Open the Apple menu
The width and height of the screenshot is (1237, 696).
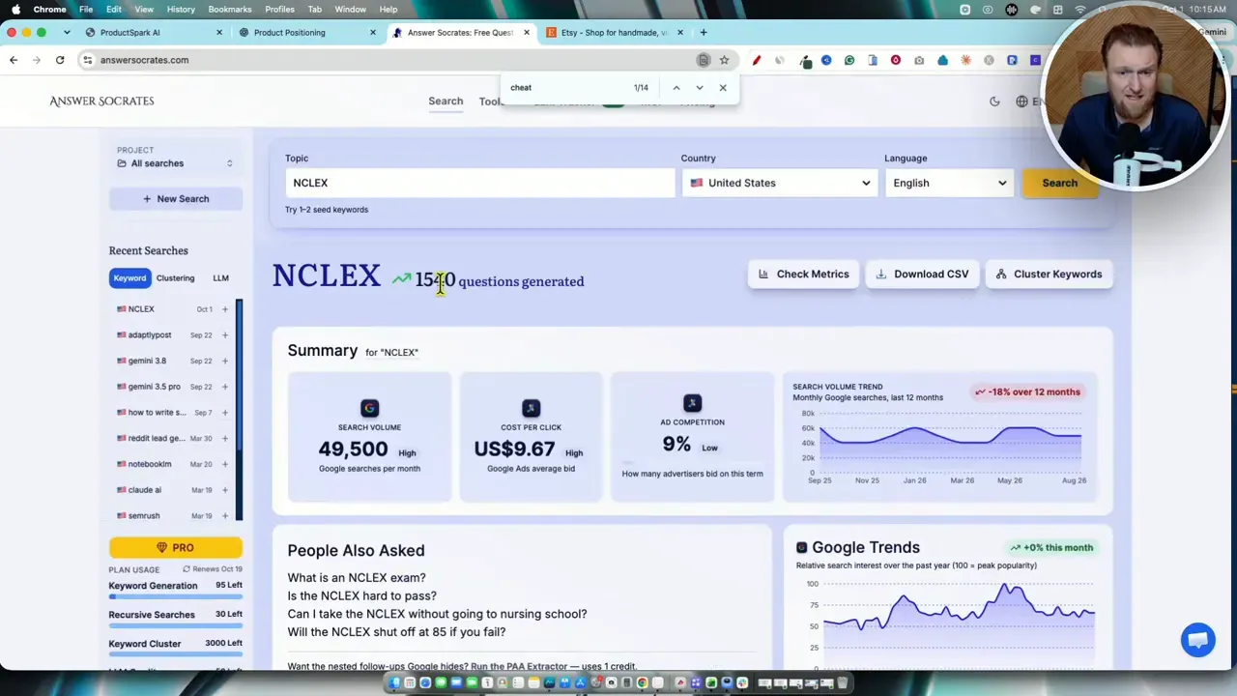(x=15, y=10)
